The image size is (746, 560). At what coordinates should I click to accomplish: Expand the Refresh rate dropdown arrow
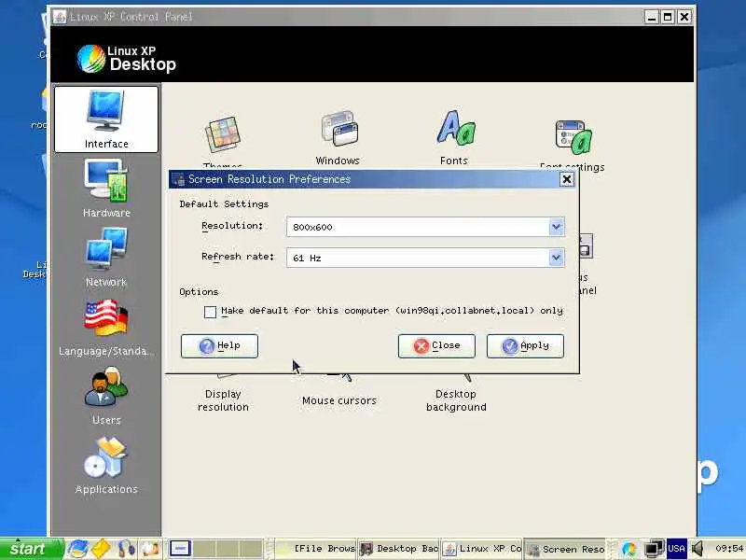pyautogui.click(x=556, y=258)
